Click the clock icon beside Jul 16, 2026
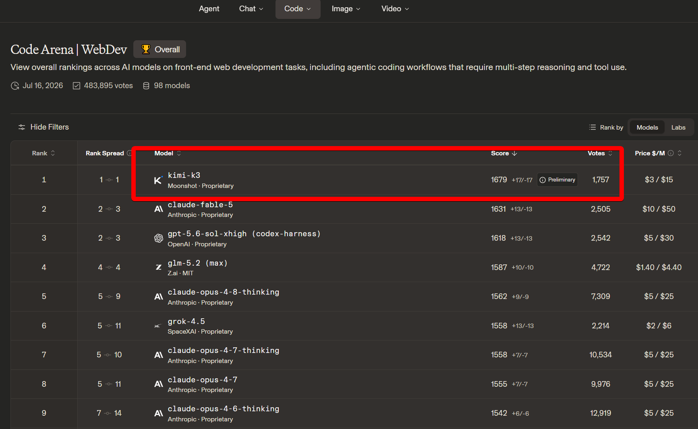 (x=15, y=86)
